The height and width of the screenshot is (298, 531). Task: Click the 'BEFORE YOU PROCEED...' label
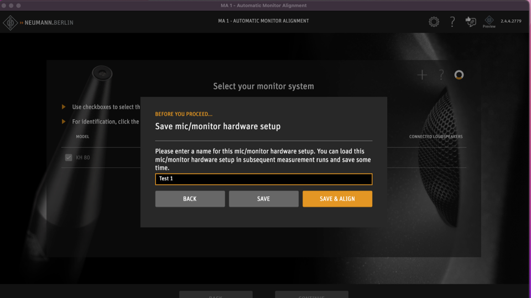click(x=184, y=114)
